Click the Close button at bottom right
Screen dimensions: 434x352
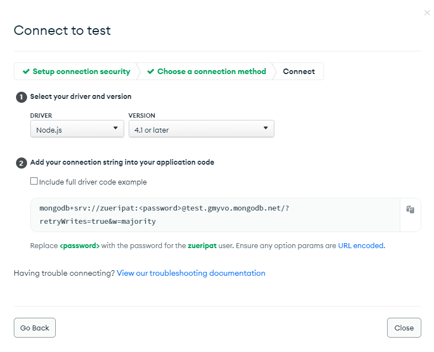click(x=404, y=328)
